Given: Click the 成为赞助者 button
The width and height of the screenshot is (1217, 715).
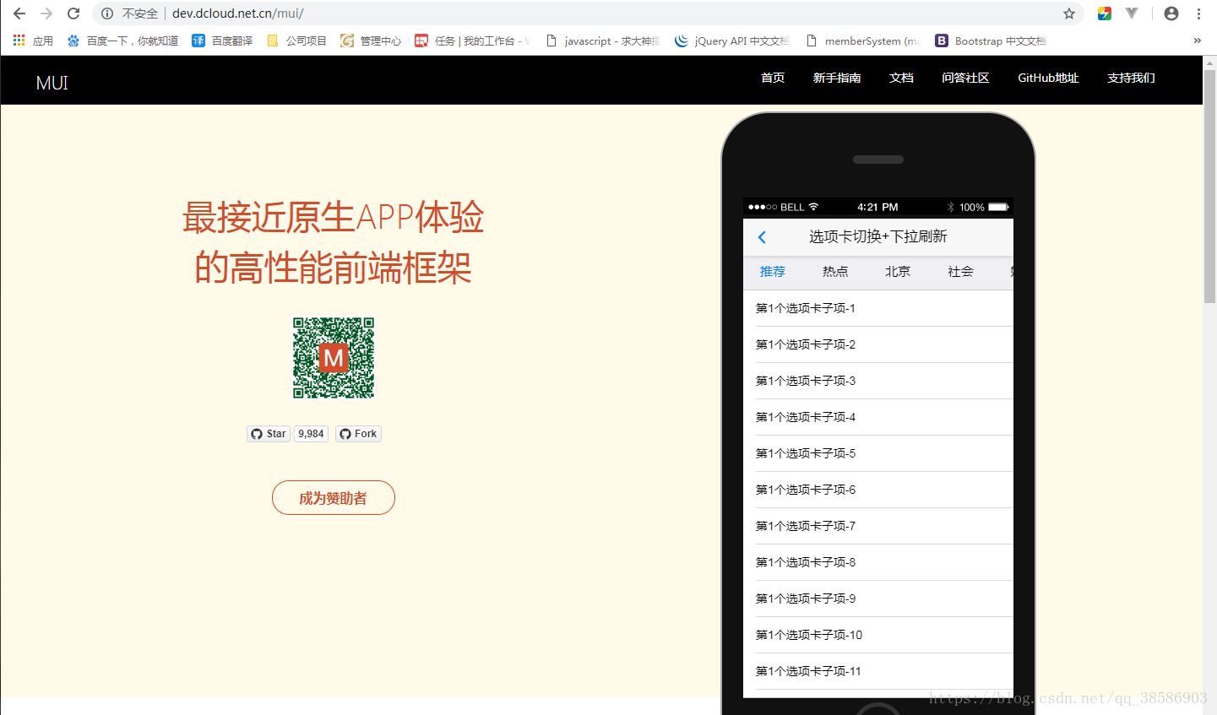Looking at the screenshot, I should point(334,497).
